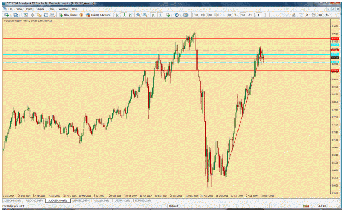Launch the MetaEditor icon
The width and height of the screenshot is (342, 210).
(82, 15)
